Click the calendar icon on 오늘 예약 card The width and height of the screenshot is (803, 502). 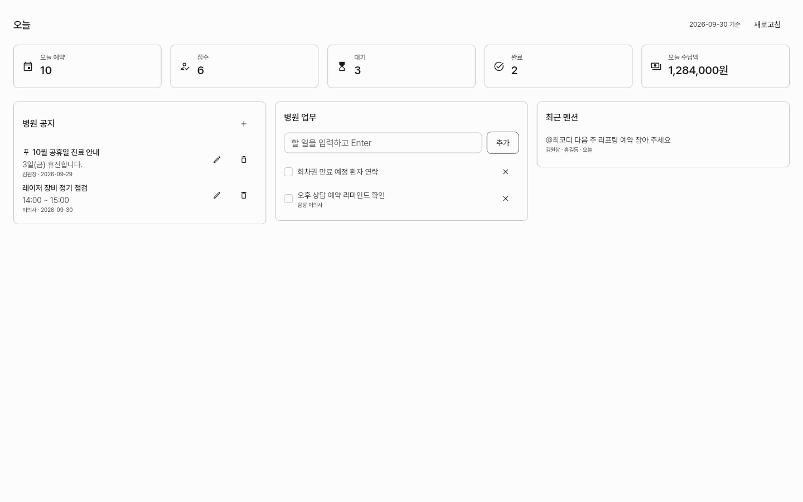tap(28, 66)
